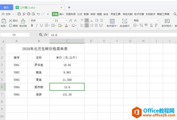Expand the currency format dropdown arrow
The width and height of the screenshot is (177, 120).
[138, 25]
